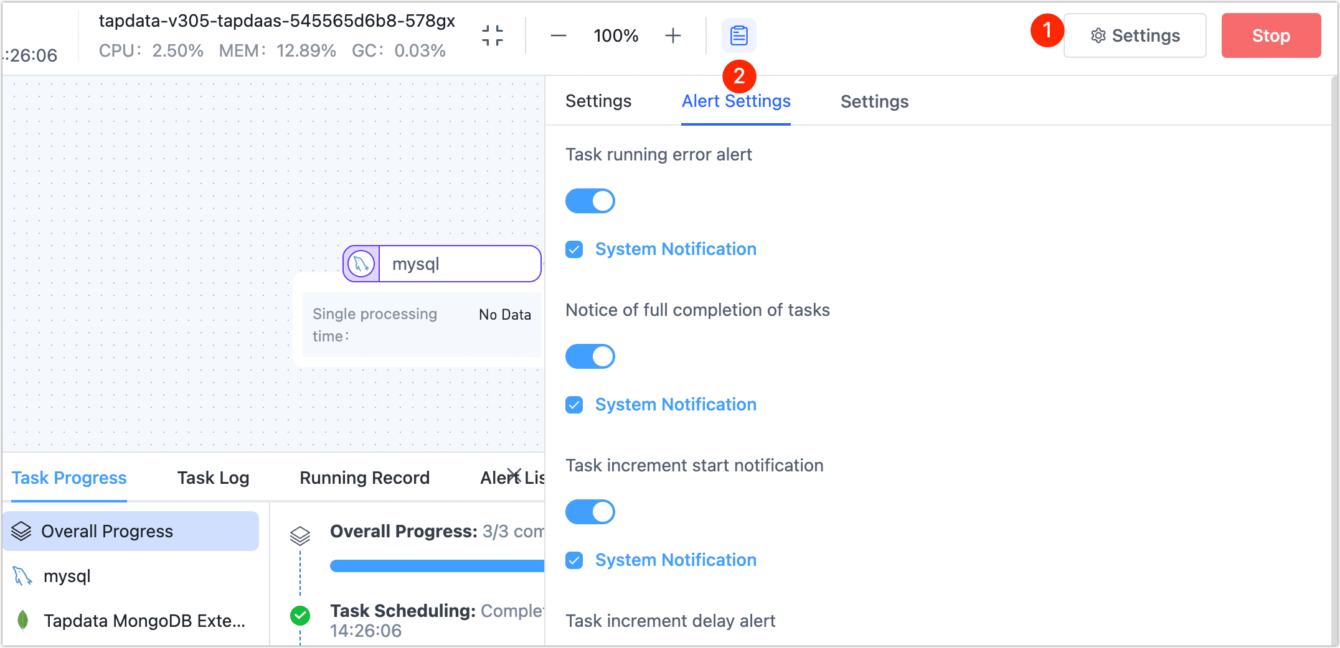Click the green checkmark next to Task Scheduling
The width and height of the screenshot is (1340, 648).
click(x=300, y=615)
